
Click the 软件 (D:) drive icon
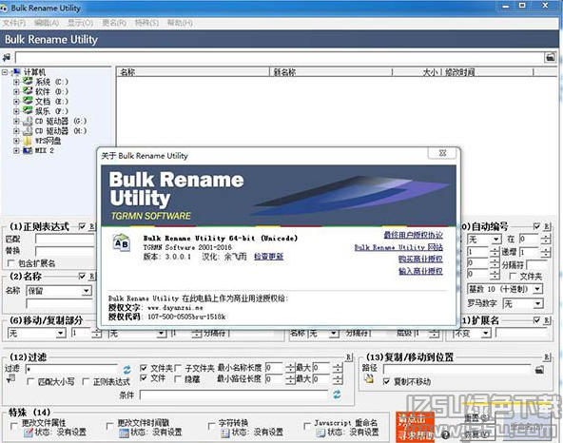click(28, 91)
